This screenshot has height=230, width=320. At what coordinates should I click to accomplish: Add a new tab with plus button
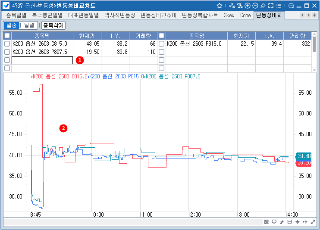[314, 15]
